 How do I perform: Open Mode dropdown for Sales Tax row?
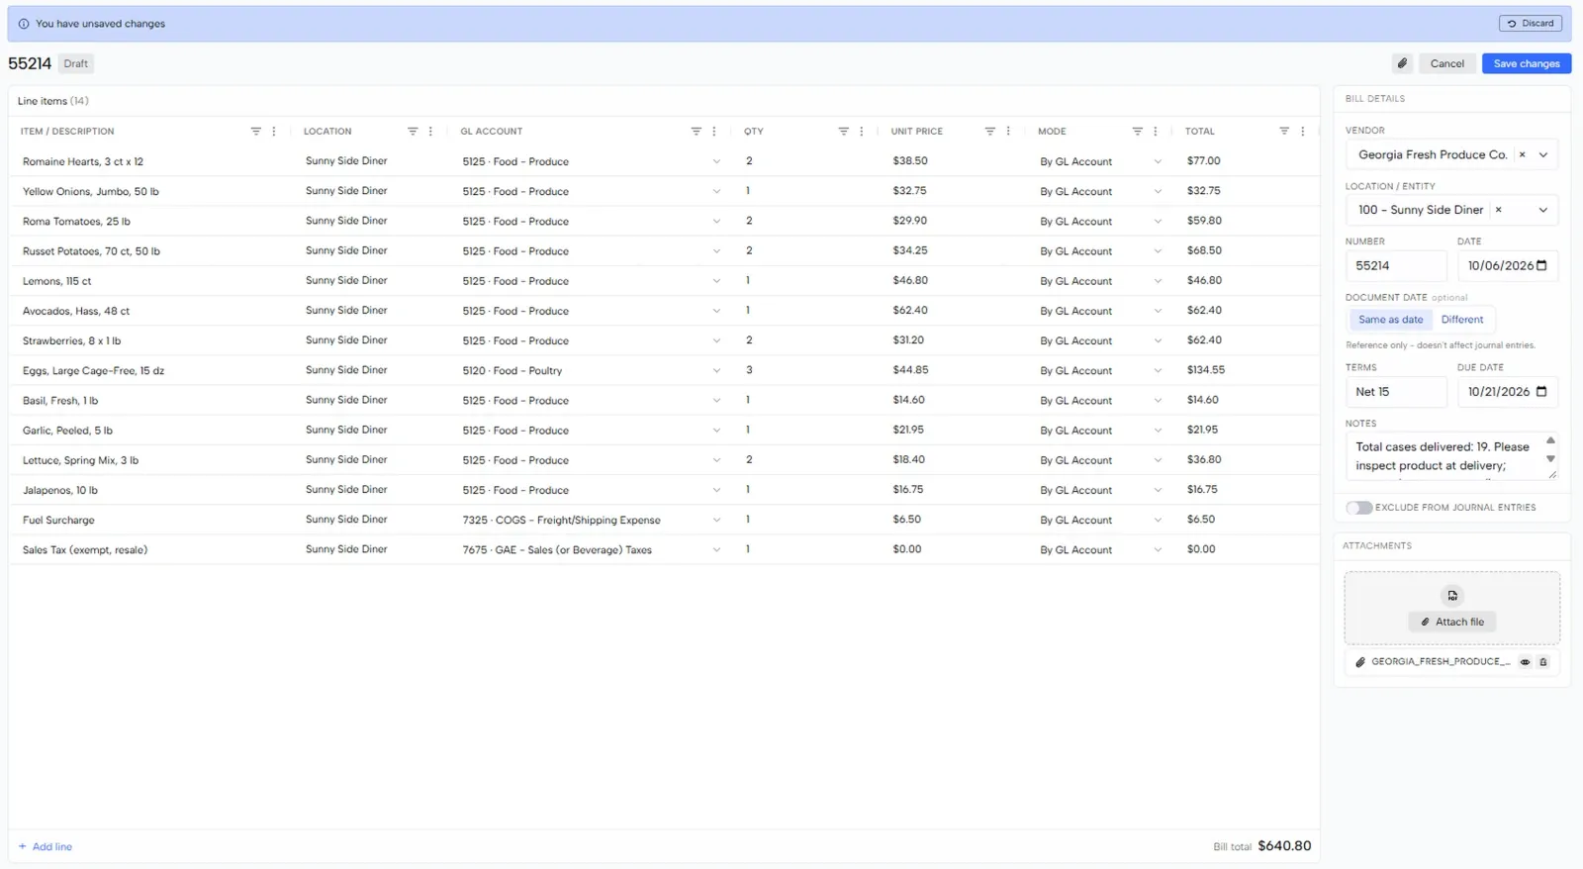click(1157, 549)
